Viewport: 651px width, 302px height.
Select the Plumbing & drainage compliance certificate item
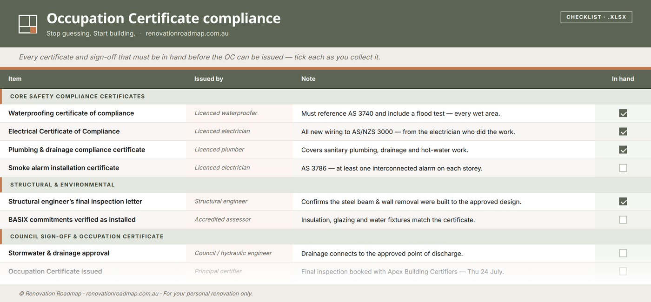(77, 150)
